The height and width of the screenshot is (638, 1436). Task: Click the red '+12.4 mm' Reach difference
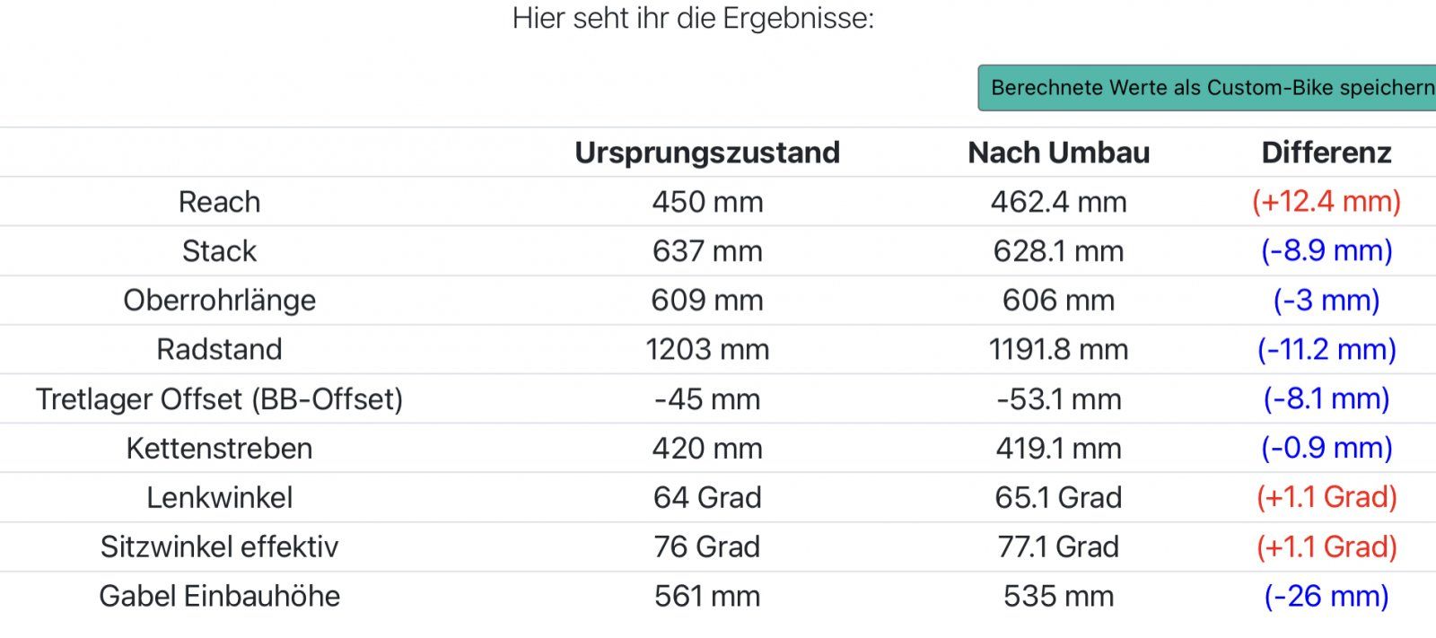1326,202
